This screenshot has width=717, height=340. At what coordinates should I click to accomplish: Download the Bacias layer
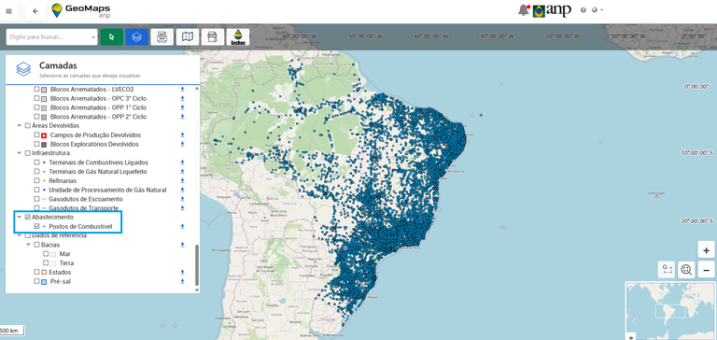pos(182,245)
